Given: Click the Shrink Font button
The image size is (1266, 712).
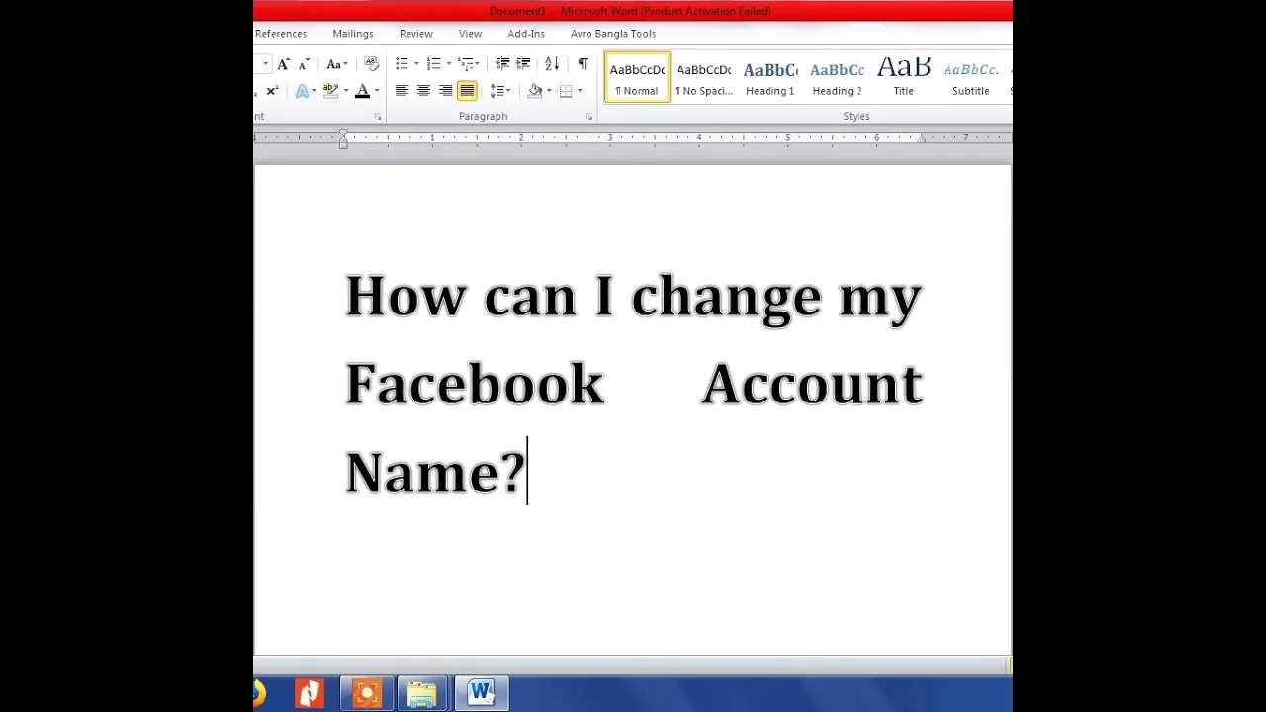Looking at the screenshot, I should click(304, 64).
